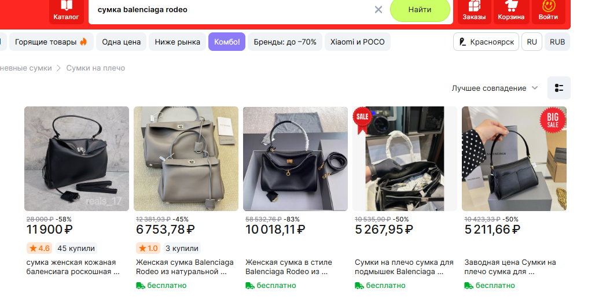Switch product list view layout icon

click(558, 88)
